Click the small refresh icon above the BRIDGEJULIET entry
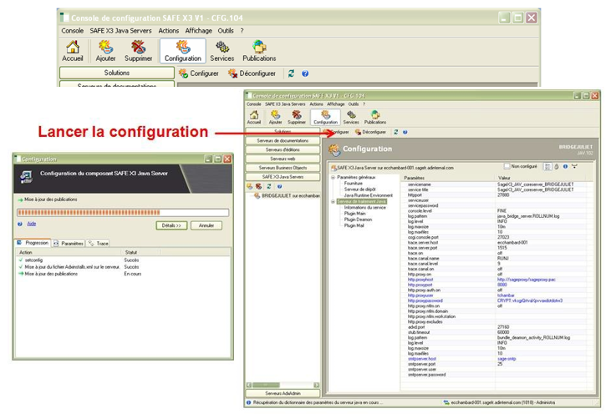 [268, 186]
